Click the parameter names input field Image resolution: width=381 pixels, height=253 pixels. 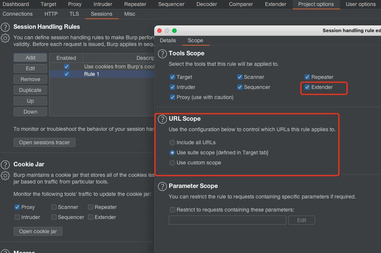(x=227, y=220)
